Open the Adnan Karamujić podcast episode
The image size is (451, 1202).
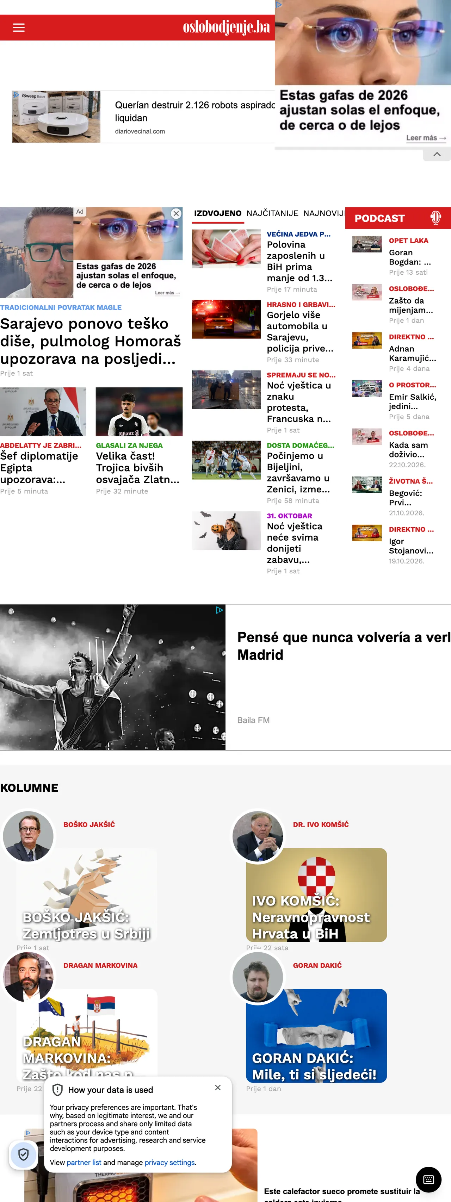pyautogui.click(x=413, y=353)
